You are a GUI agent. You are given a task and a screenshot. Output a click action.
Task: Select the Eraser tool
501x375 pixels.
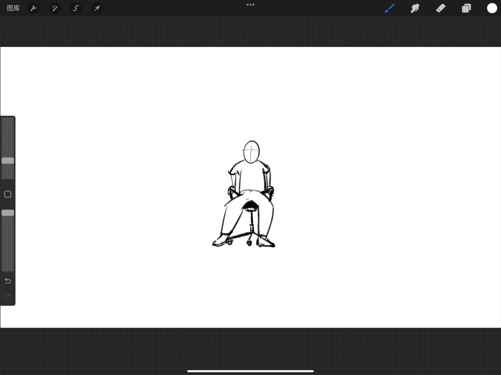tap(441, 8)
